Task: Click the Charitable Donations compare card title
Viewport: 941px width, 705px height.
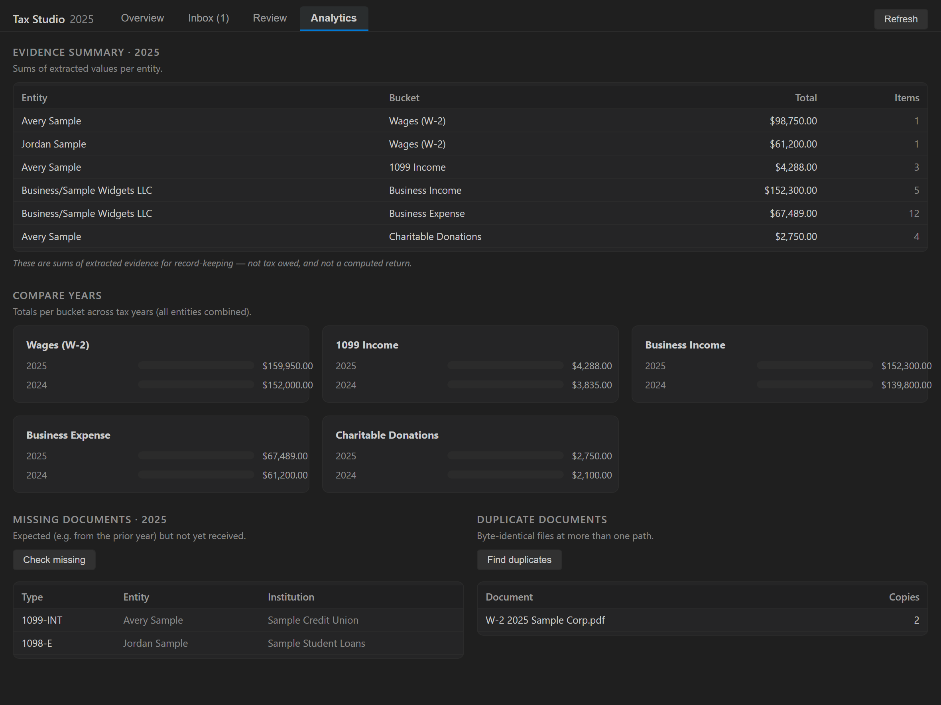Action: coord(387,435)
